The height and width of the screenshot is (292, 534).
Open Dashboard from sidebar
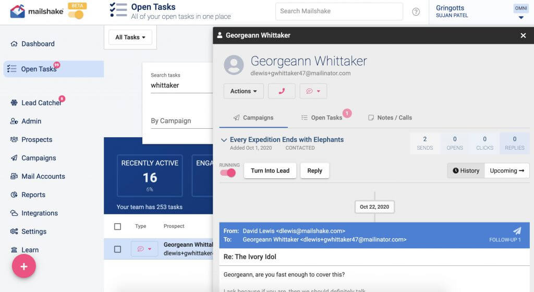(x=38, y=44)
